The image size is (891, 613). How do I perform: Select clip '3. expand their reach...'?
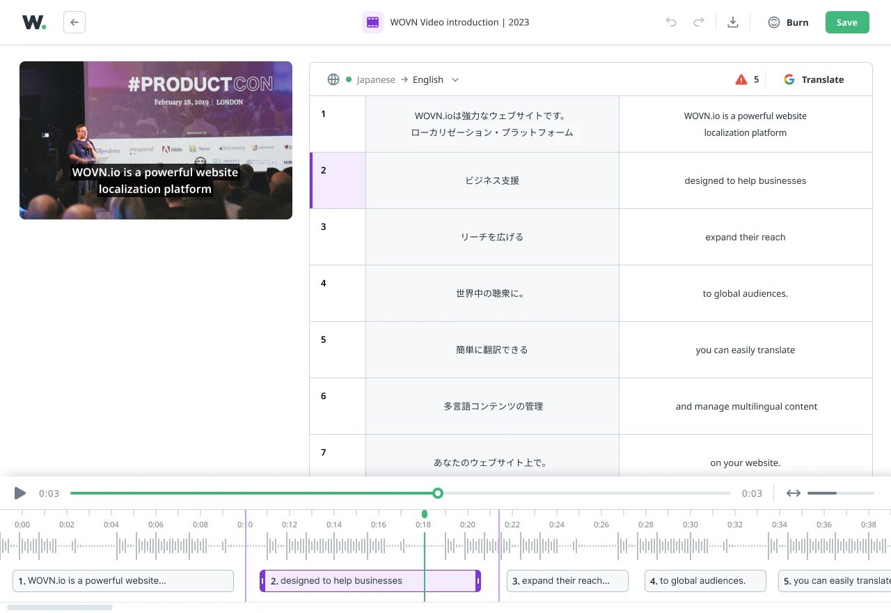[567, 581]
